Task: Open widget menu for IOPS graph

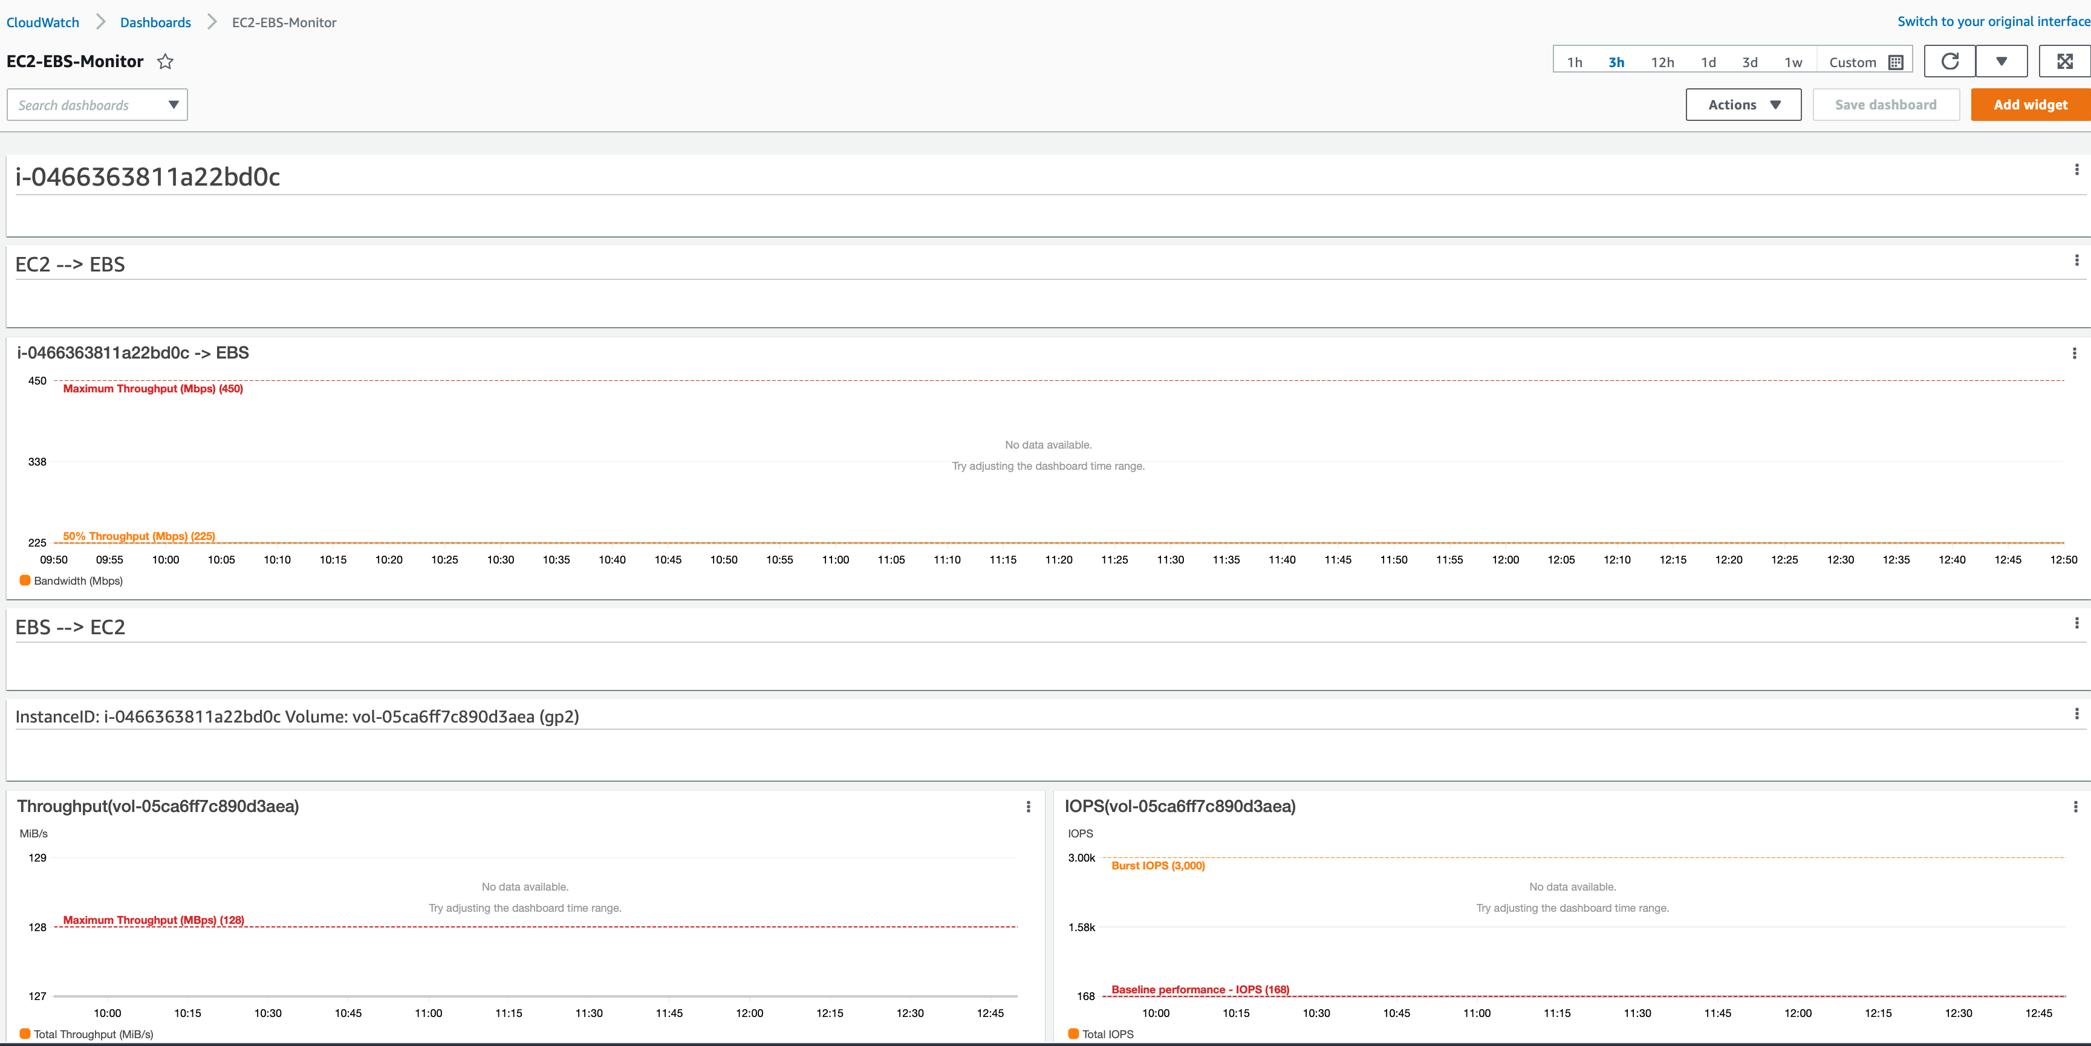Action: pyautogui.click(x=2075, y=807)
